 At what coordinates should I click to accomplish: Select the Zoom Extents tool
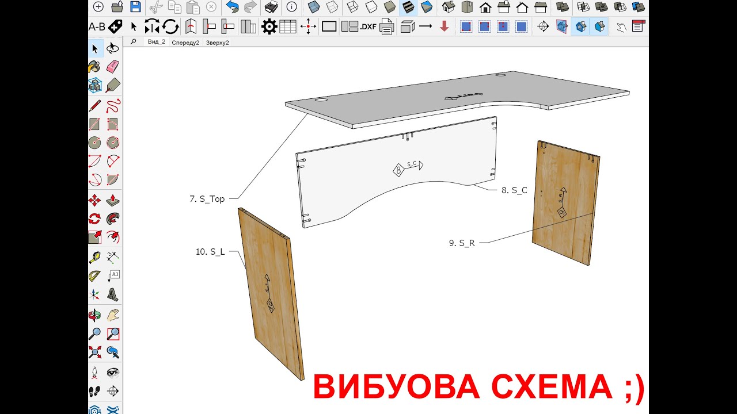[95, 352]
